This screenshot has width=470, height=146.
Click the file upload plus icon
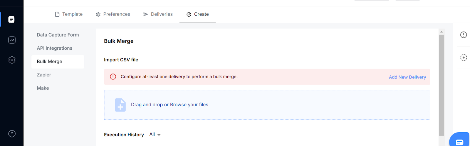coord(120,105)
